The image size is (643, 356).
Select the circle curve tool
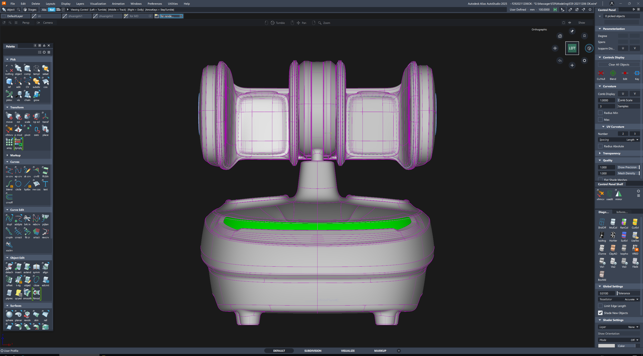coord(18,184)
